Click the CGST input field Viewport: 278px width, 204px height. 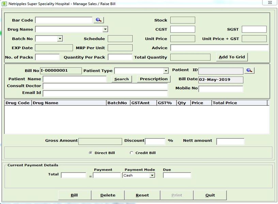[183, 29]
